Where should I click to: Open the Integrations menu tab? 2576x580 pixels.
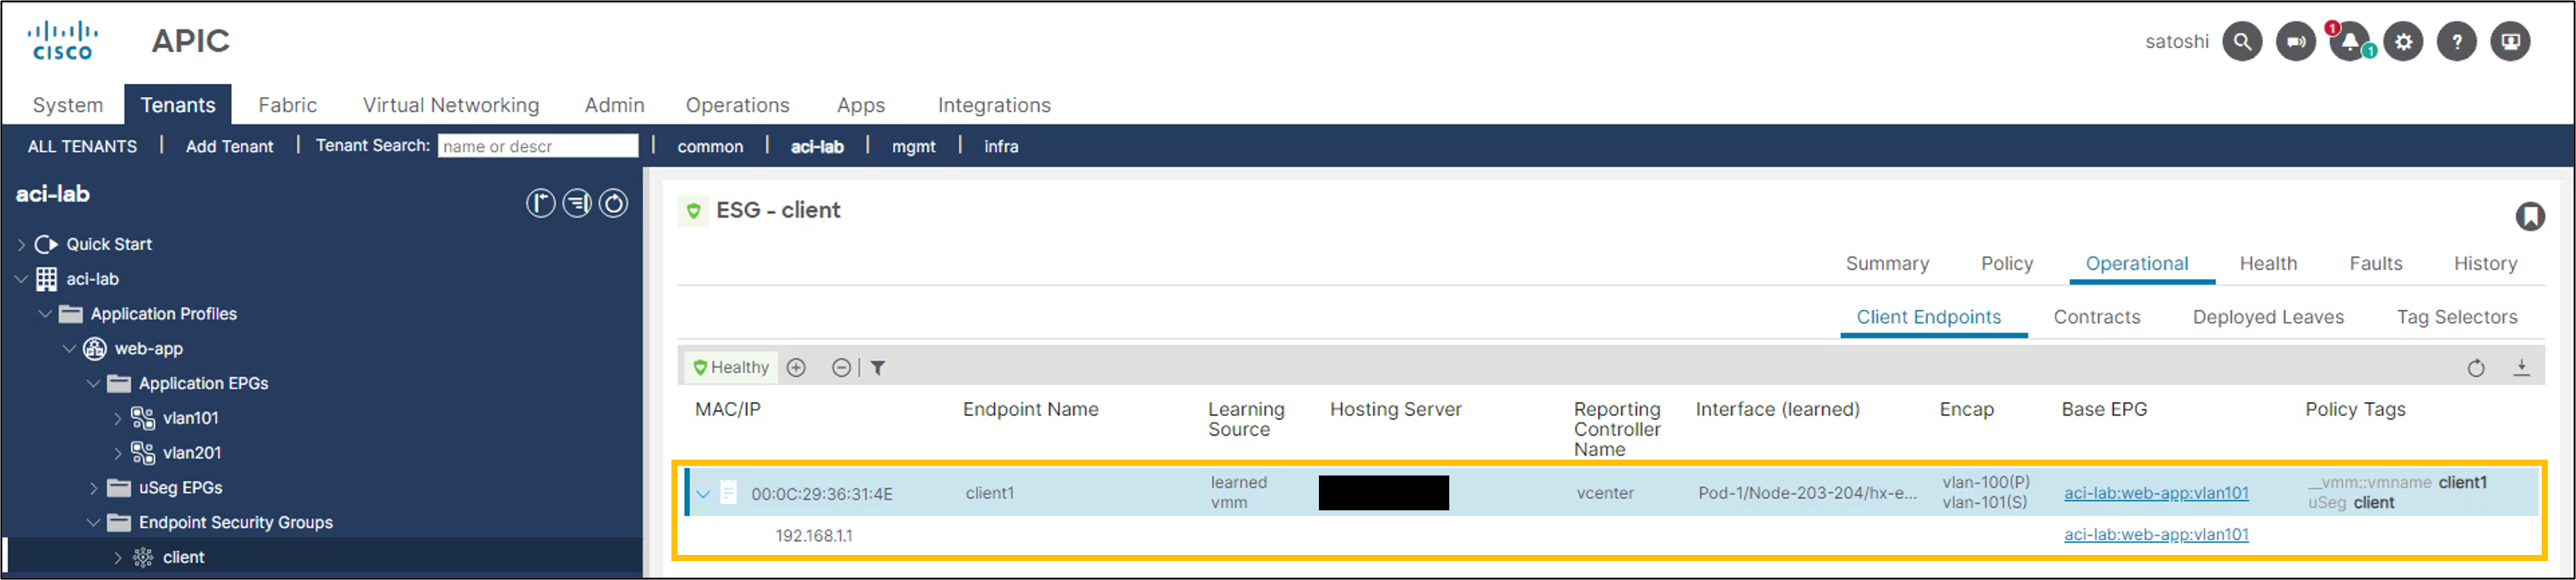pyautogui.click(x=994, y=105)
